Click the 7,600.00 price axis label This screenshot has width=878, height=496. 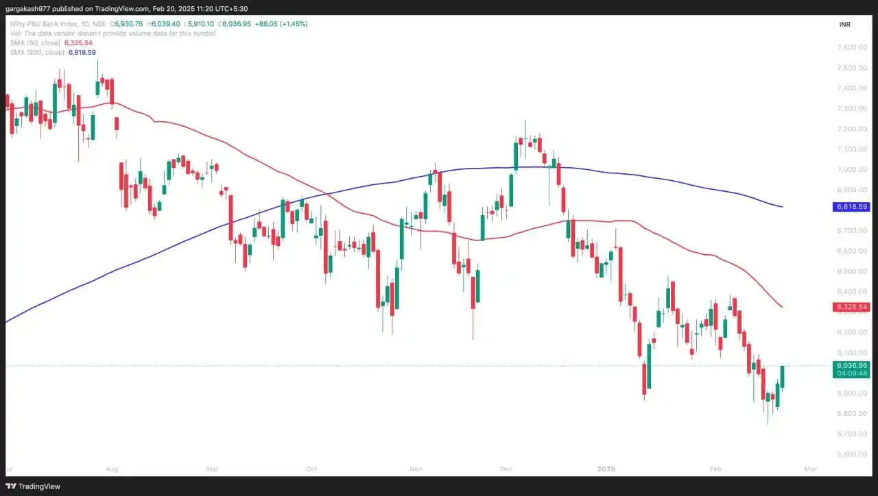coord(852,47)
